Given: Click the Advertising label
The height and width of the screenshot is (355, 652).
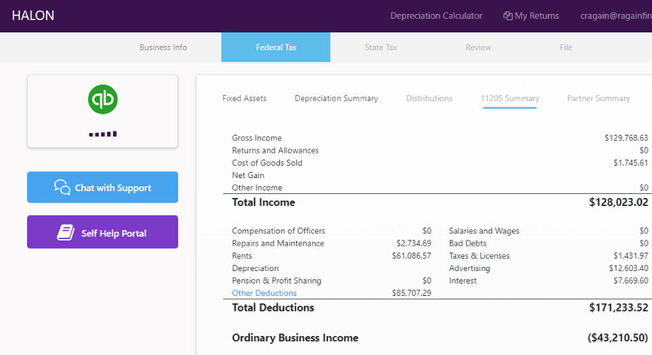Looking at the screenshot, I should [x=469, y=268].
